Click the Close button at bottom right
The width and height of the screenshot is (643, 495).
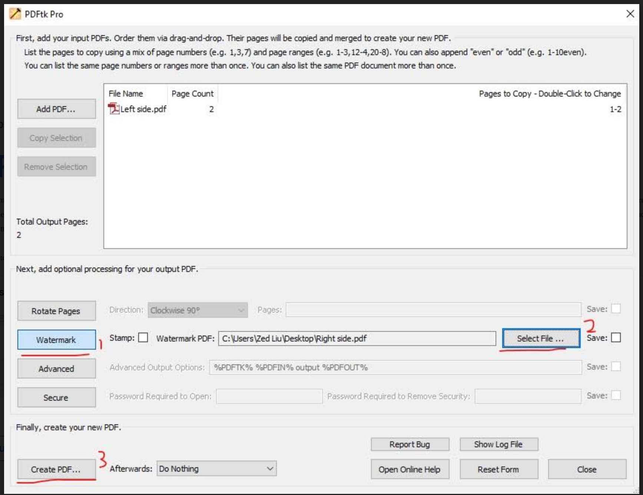point(587,469)
